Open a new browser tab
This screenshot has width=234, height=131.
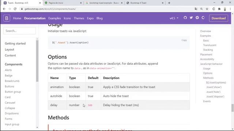169,3
